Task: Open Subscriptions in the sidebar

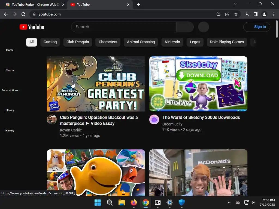Action: click(x=10, y=90)
